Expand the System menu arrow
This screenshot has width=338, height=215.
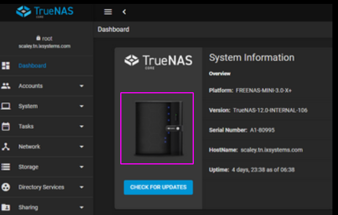[81, 106]
